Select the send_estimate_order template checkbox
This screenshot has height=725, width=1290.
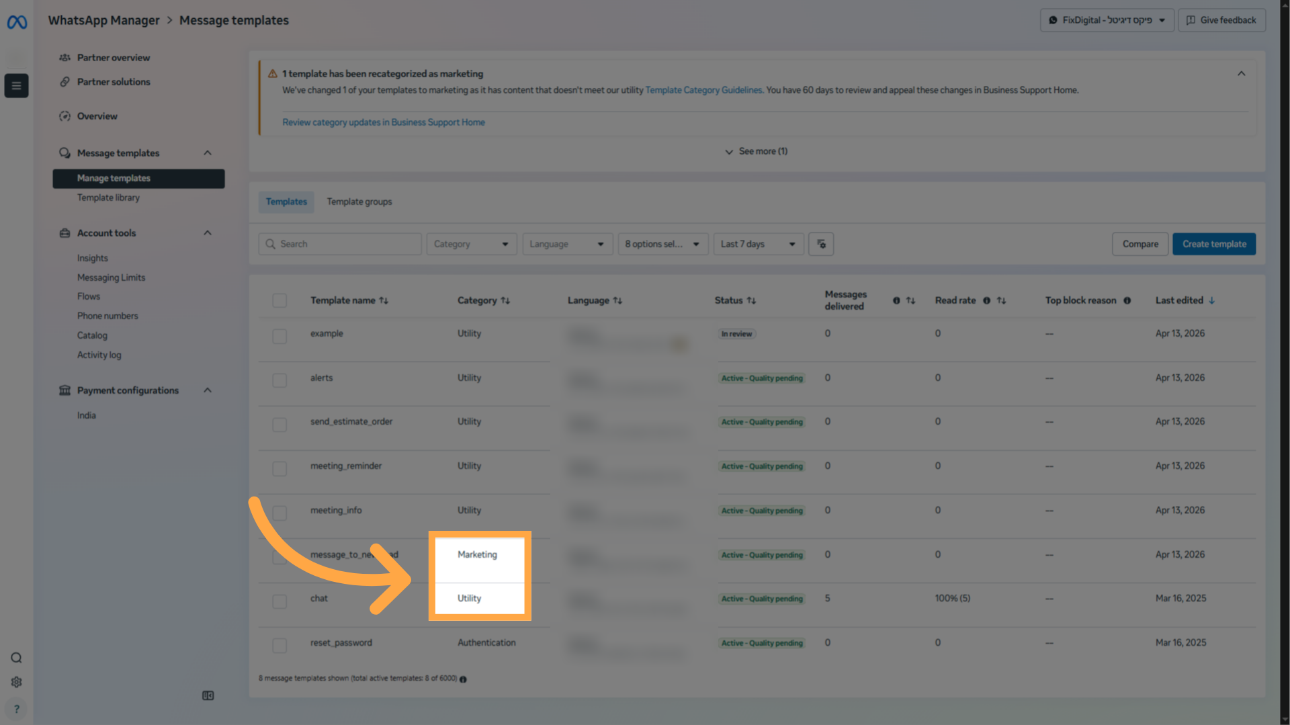pyautogui.click(x=279, y=425)
